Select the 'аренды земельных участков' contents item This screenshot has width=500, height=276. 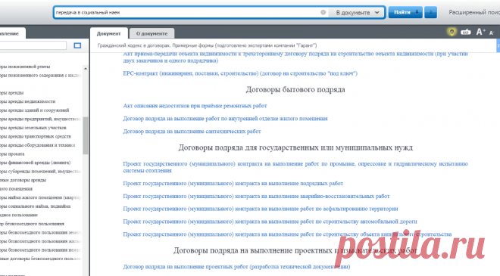(33, 128)
